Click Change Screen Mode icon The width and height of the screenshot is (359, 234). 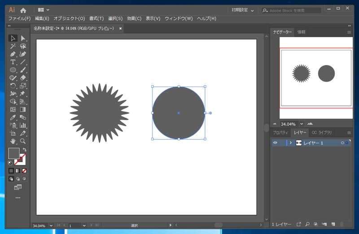pyautogui.click(x=18, y=187)
